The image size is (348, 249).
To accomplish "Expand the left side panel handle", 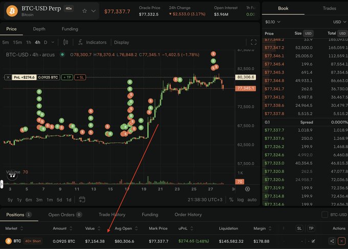I will [2, 184].
